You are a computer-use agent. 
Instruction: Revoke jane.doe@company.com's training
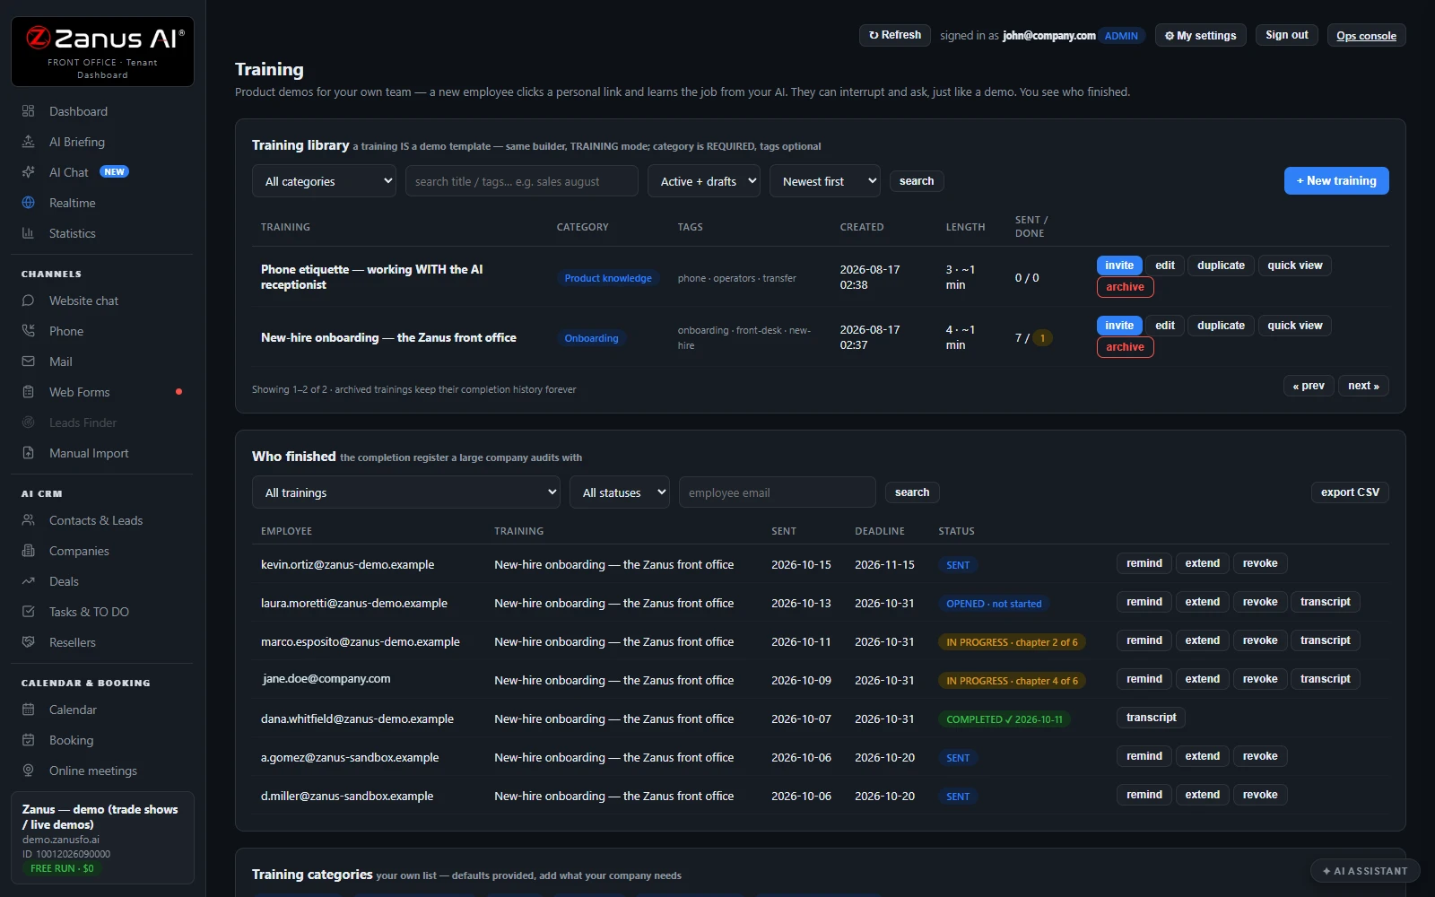(x=1260, y=679)
